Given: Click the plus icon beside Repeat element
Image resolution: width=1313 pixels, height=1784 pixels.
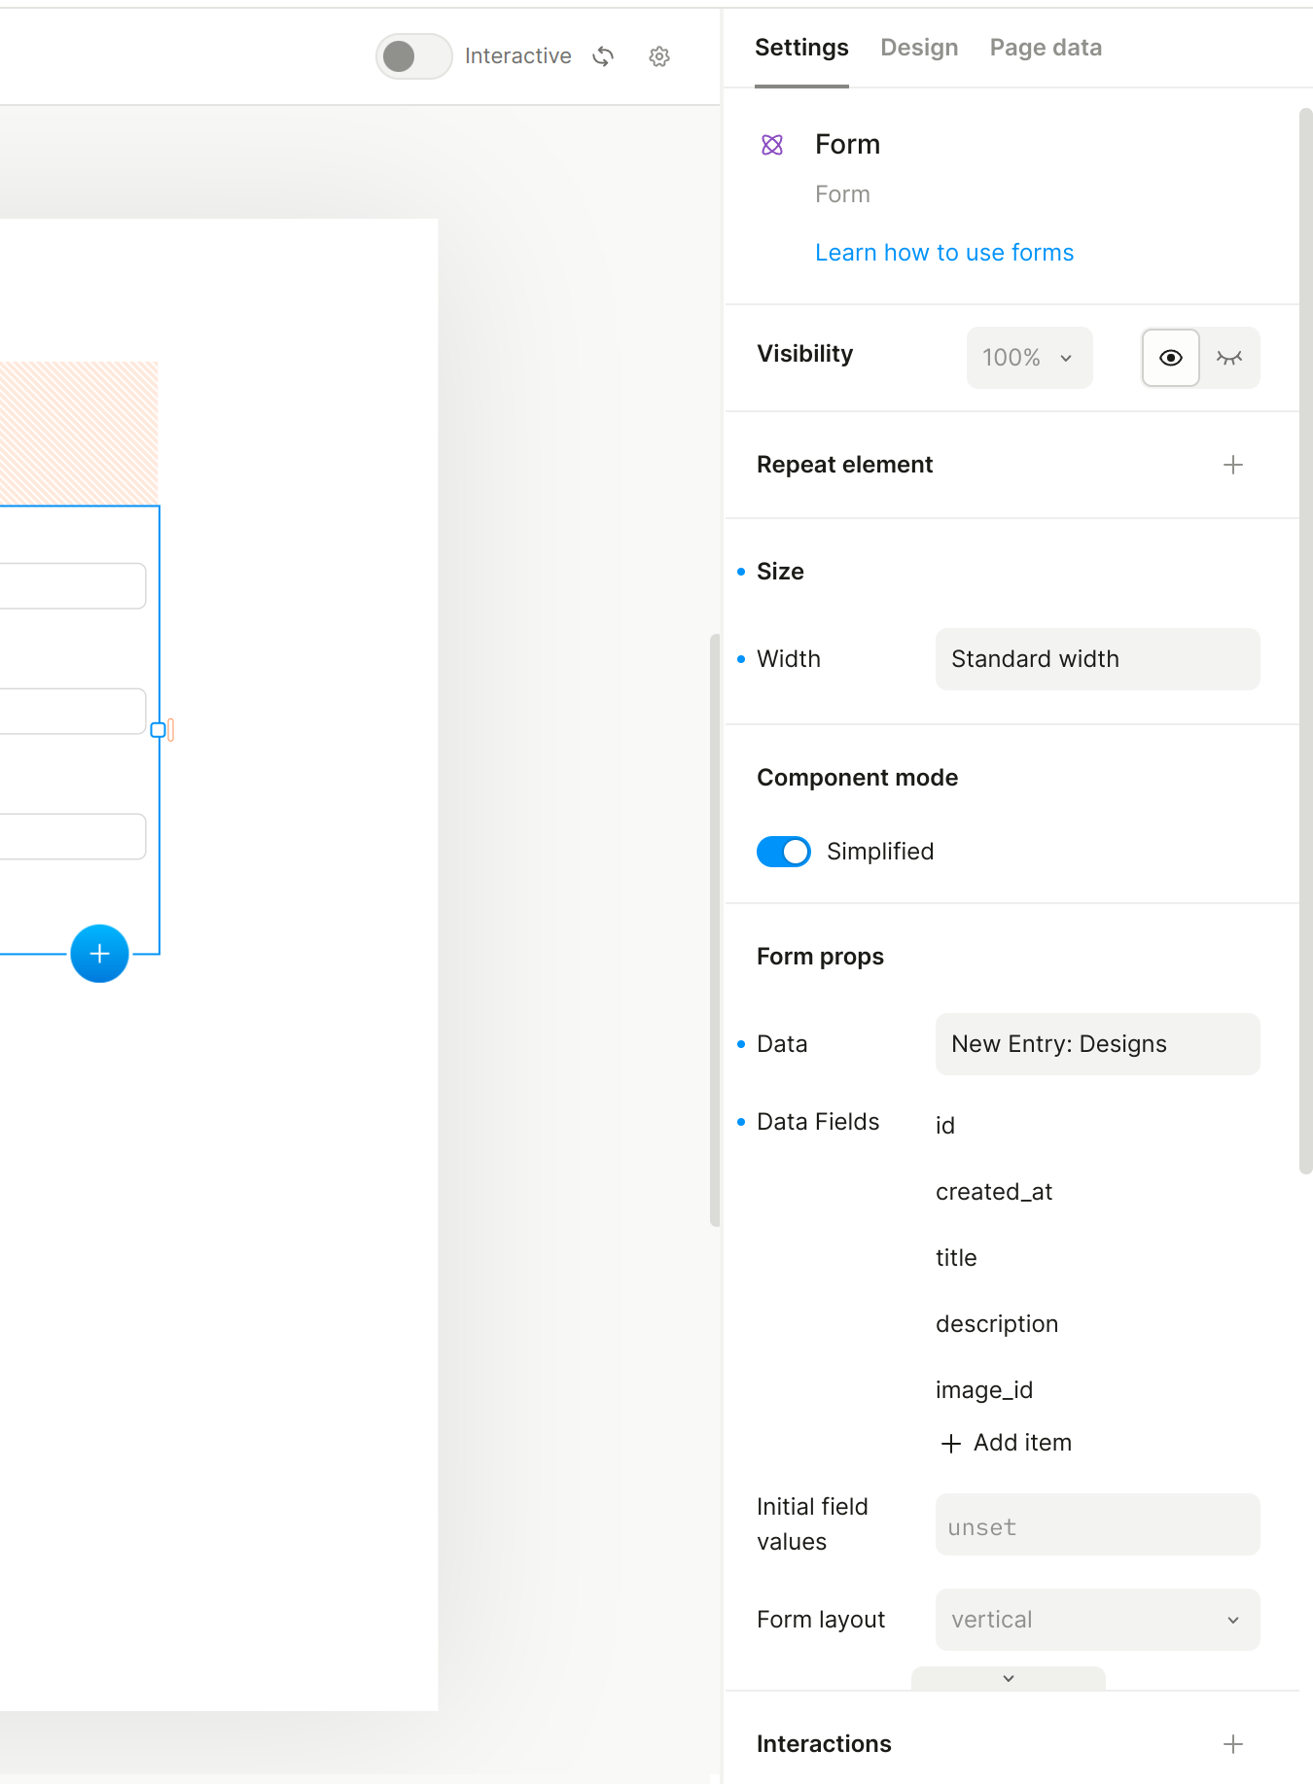Looking at the screenshot, I should 1233,465.
